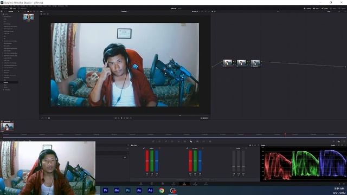The height and width of the screenshot is (195, 347).
Task: Toggle the LUTs panel button
Action: [13, 9]
